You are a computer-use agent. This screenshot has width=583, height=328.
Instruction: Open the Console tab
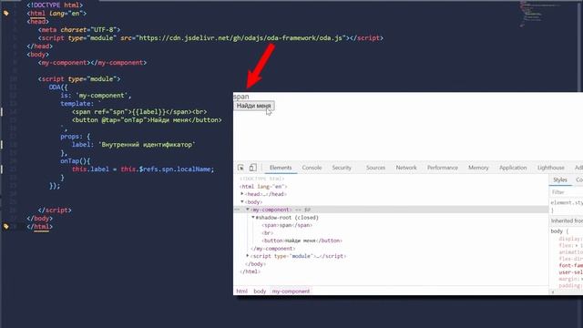(x=312, y=168)
